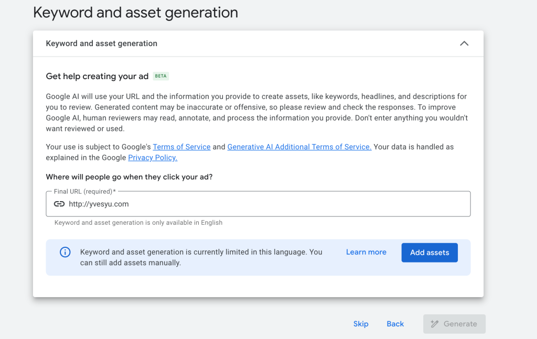Click the Generate button
The height and width of the screenshot is (339, 537).
pos(454,324)
